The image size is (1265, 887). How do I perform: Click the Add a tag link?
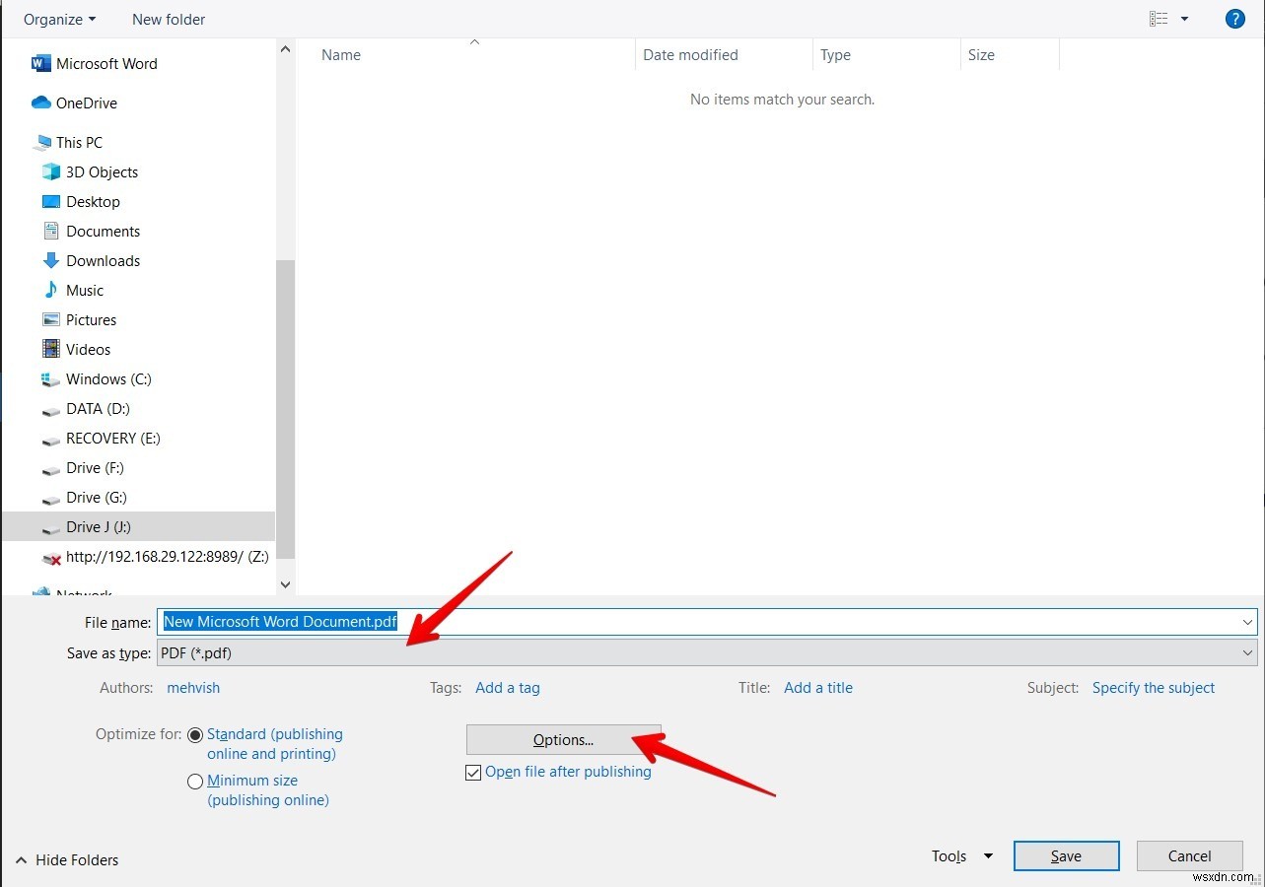508,688
